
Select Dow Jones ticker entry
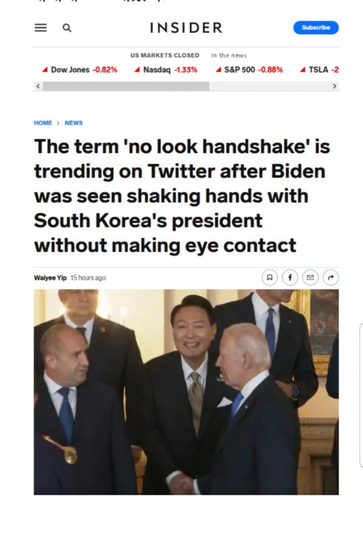(x=80, y=70)
